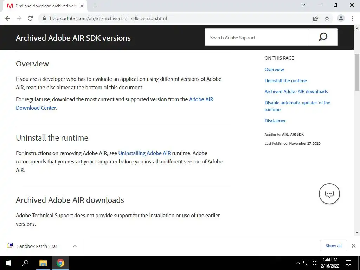Click Show all downloads button
360x270 pixels.
(x=333, y=246)
